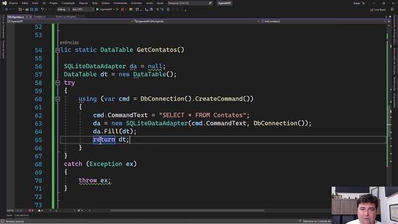Click the red error count indicator
This screenshot has height=224, width=398.
(x=31, y=210)
